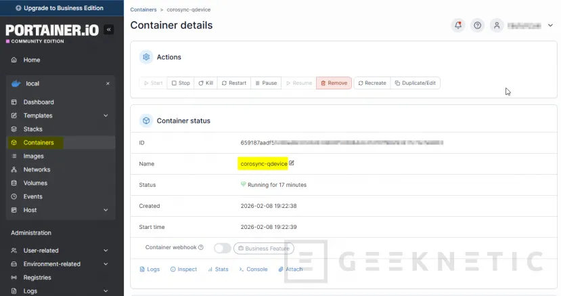Kill the container
Image resolution: width=561 pixels, height=296 pixels.
[206, 83]
